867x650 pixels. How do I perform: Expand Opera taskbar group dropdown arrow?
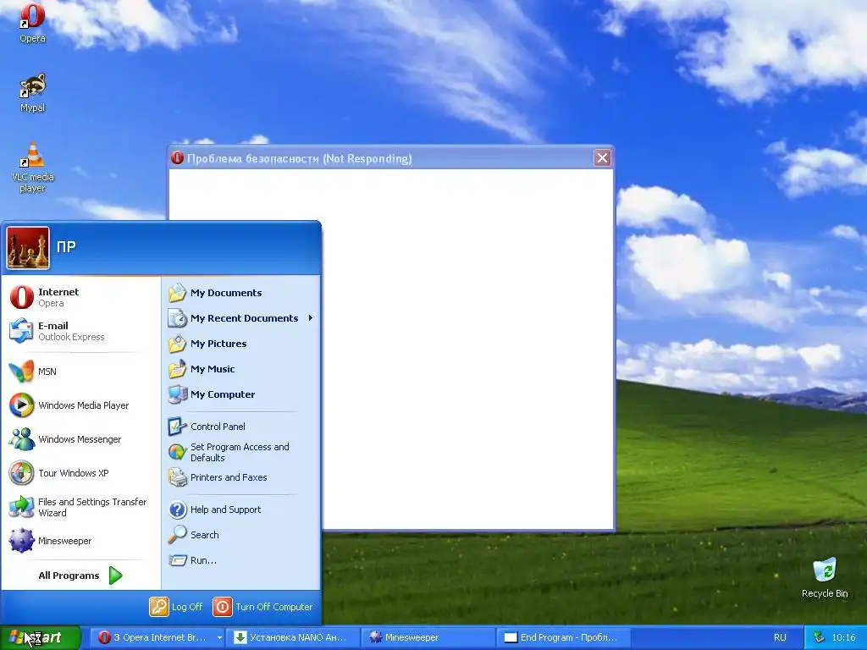pos(219,637)
